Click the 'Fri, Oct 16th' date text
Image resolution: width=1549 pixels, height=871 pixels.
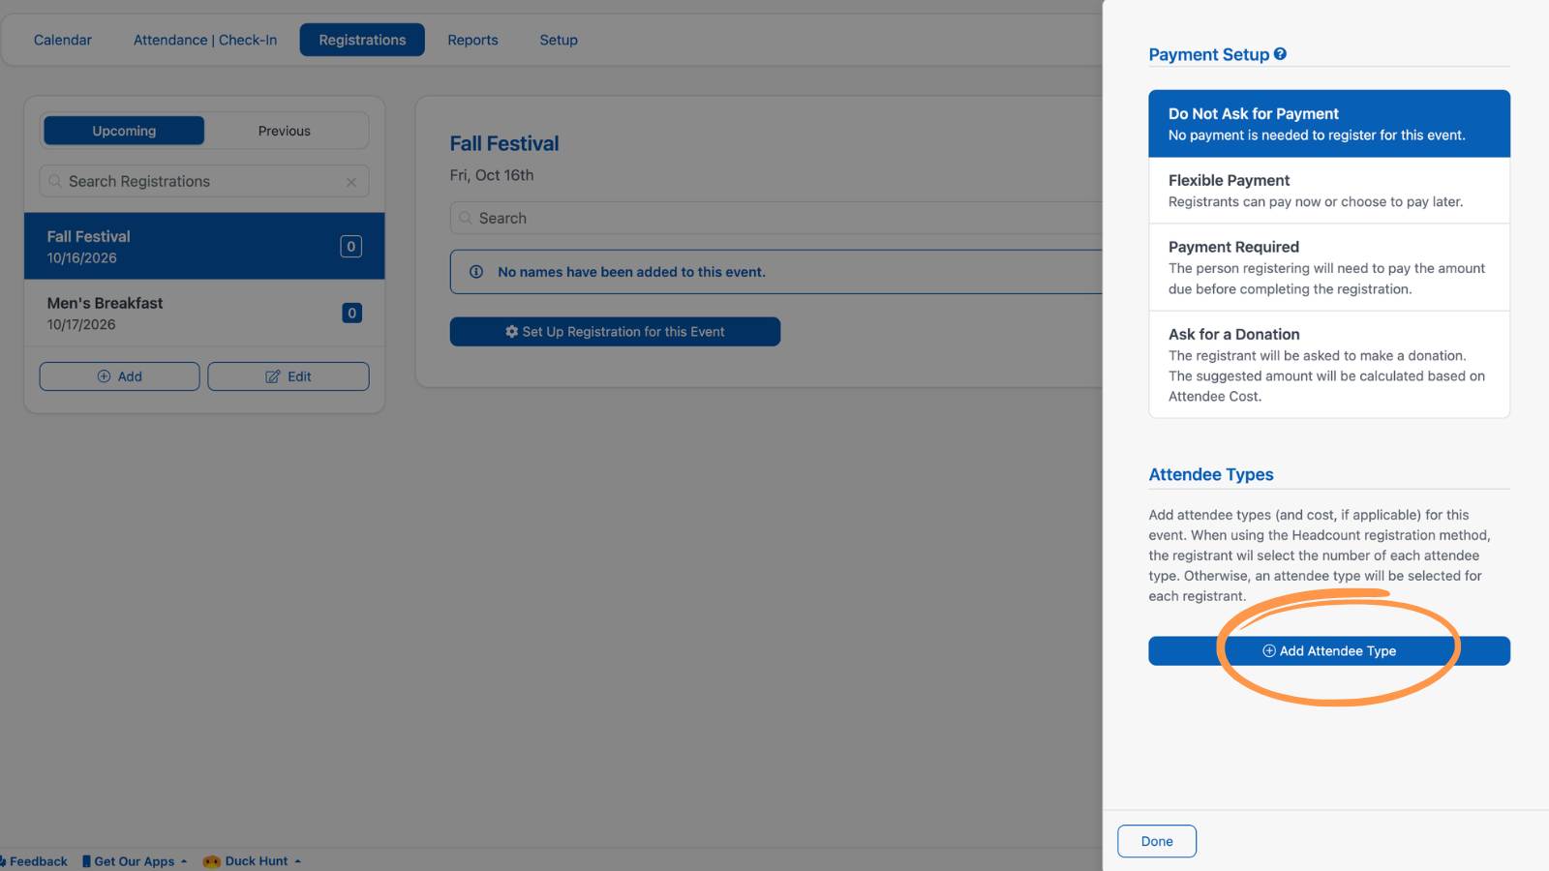pos(492,175)
